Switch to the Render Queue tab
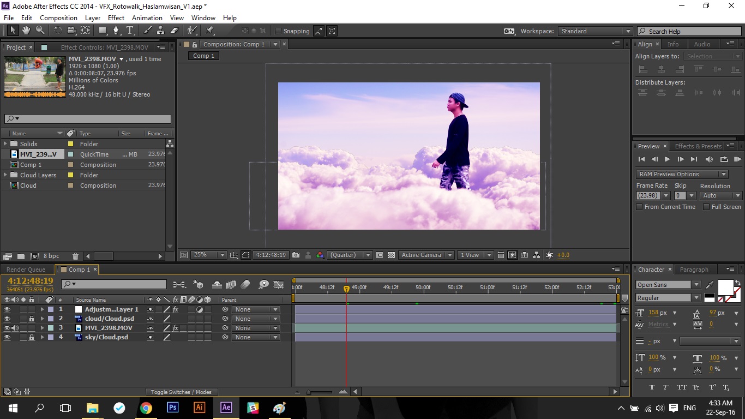The width and height of the screenshot is (745, 419). coord(25,269)
